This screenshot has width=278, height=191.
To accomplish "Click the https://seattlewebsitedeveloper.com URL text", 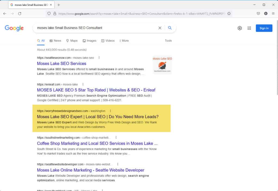I will point(60,164).
